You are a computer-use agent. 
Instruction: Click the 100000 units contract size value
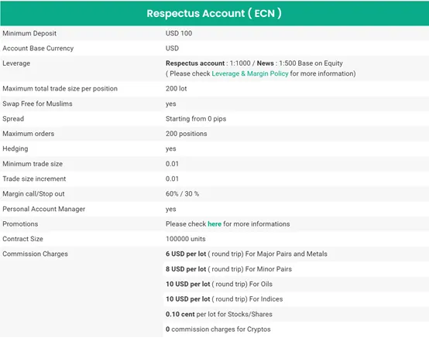click(185, 239)
